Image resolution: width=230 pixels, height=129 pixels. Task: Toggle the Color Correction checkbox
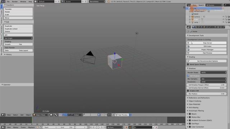pyautogui.click(x=190, y=127)
